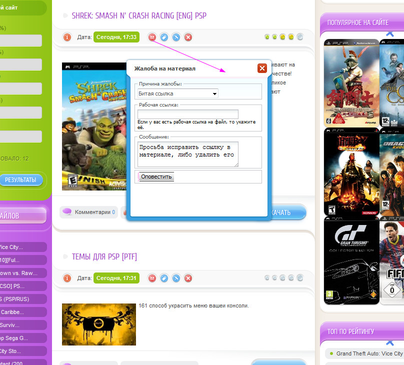Open the Темы для PSP [PTF] title link
The image size is (404, 365).
coord(104,257)
